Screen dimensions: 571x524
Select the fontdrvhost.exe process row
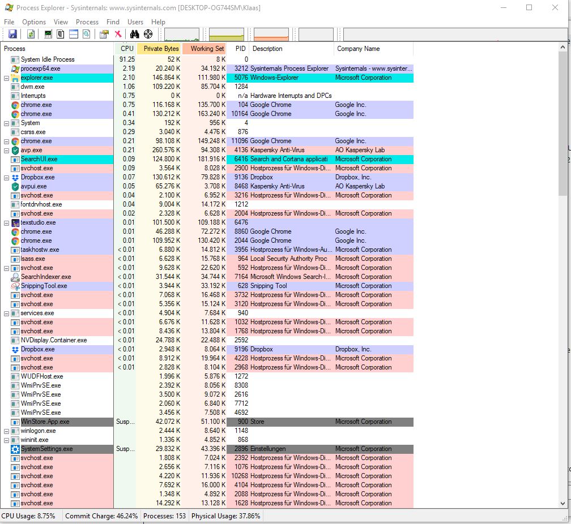coord(207,204)
